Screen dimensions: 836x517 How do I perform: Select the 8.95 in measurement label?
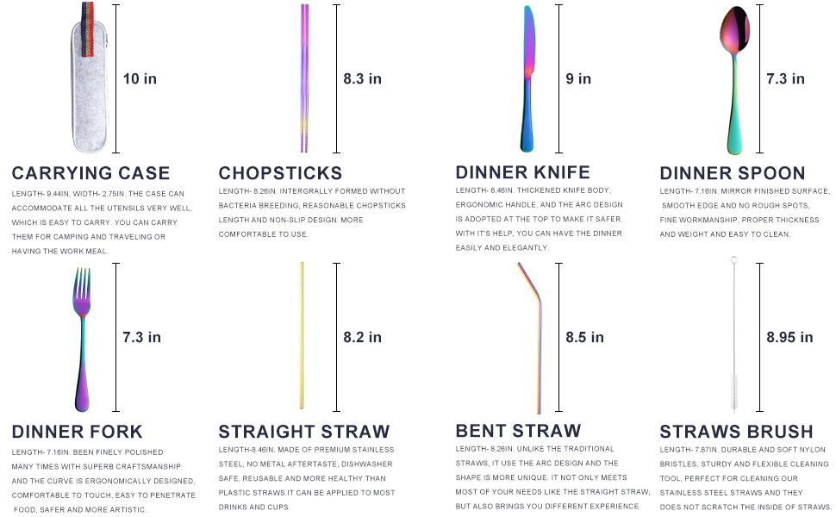coord(789,338)
